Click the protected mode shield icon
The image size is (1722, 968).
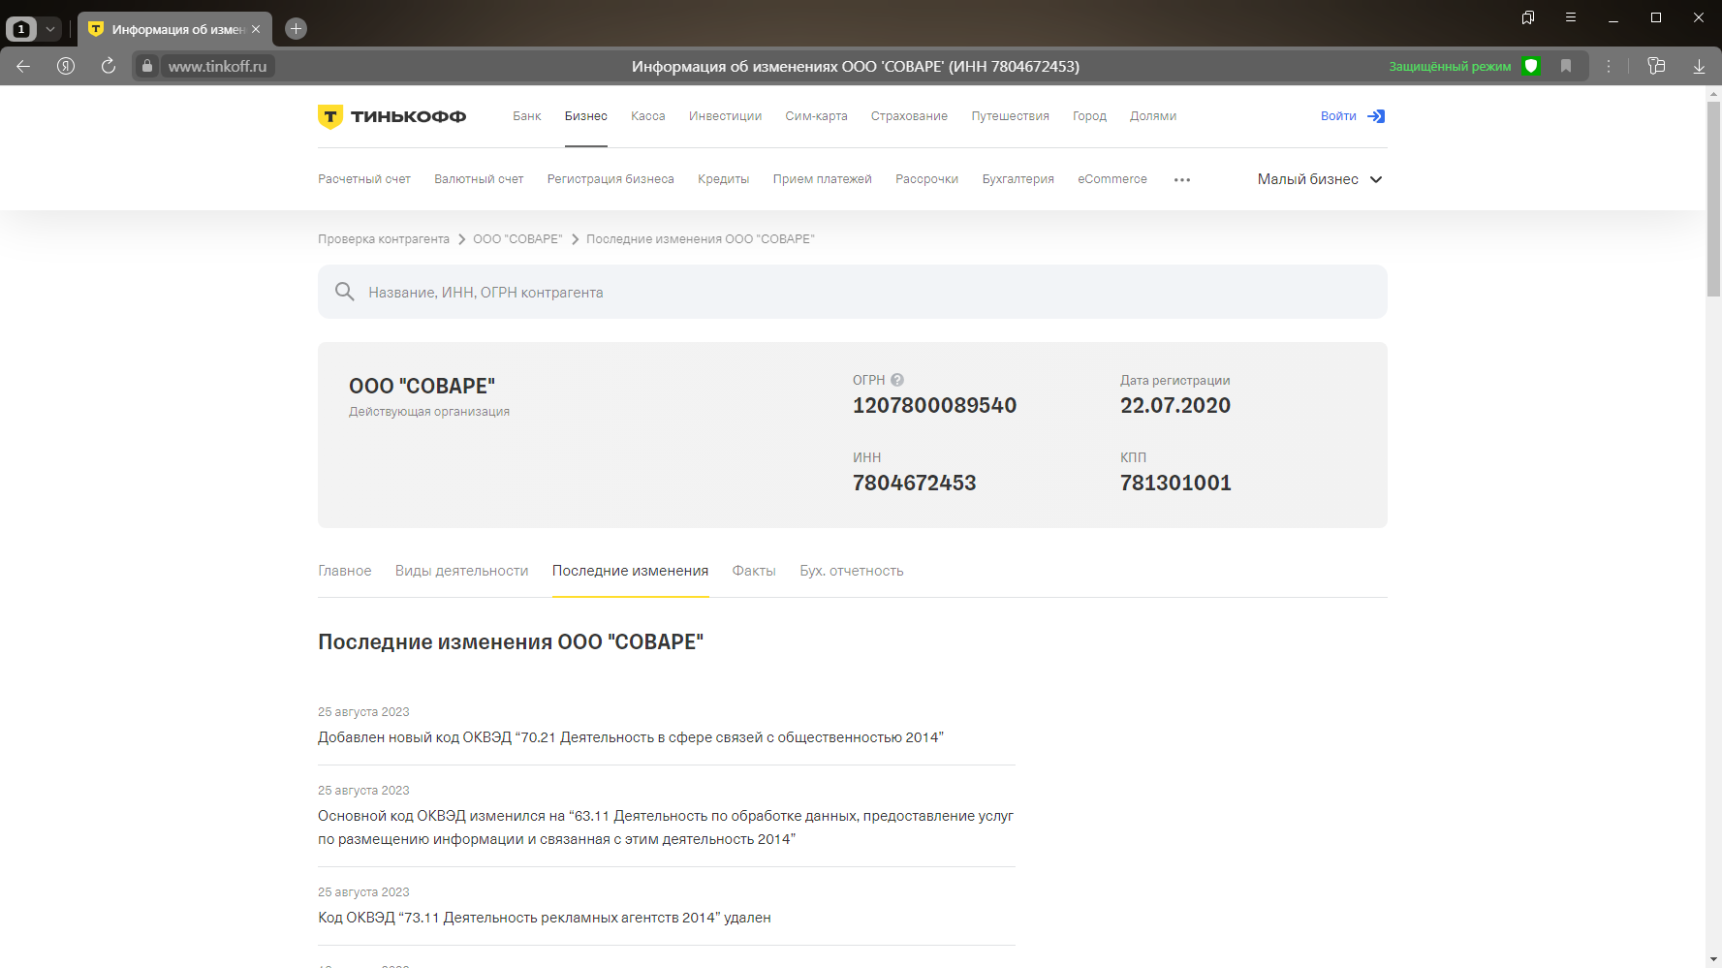point(1531,66)
